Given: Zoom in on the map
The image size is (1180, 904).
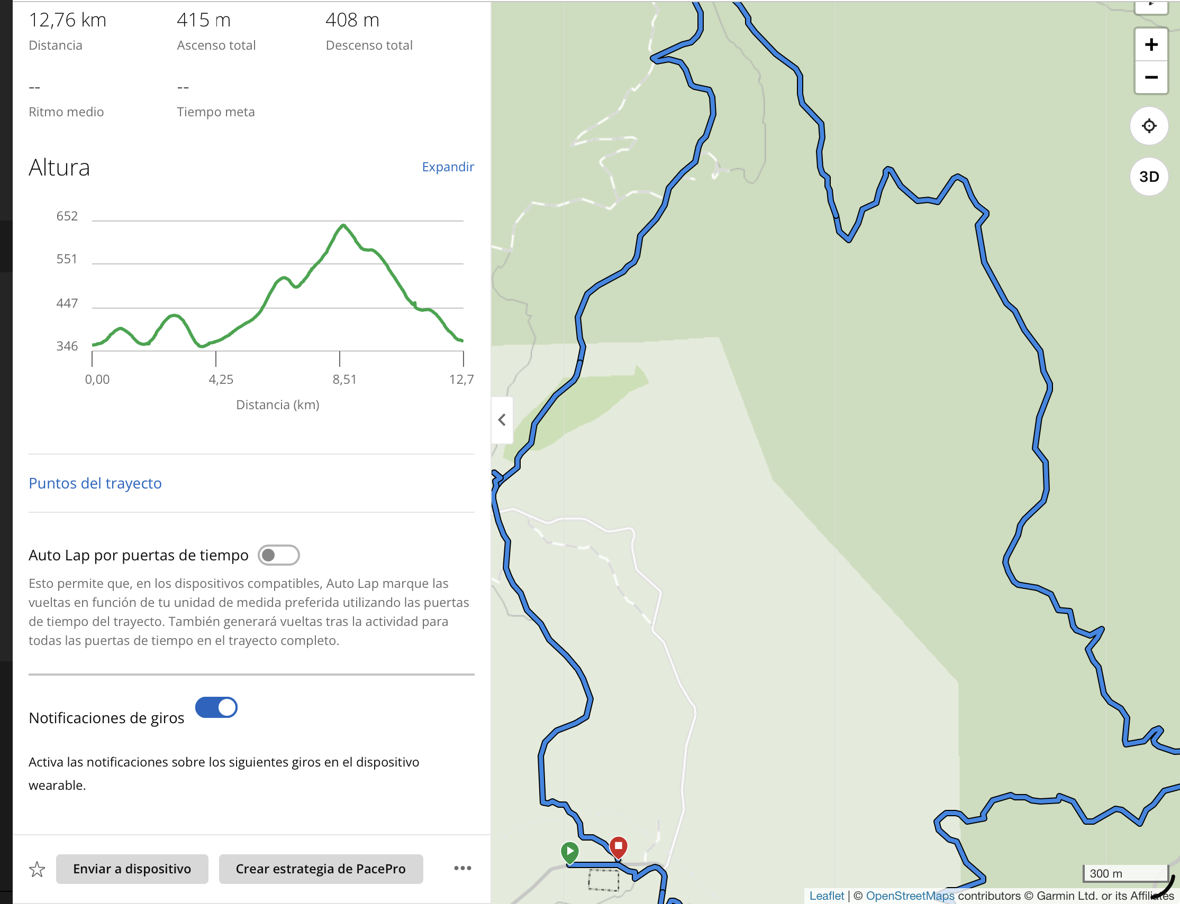Looking at the screenshot, I should [x=1150, y=44].
